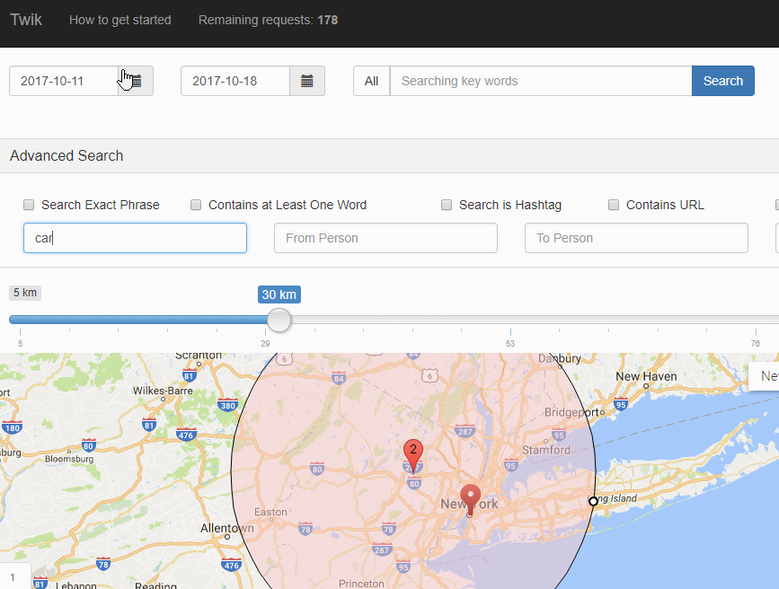
Task: Click the blue Search button
Action: point(723,81)
